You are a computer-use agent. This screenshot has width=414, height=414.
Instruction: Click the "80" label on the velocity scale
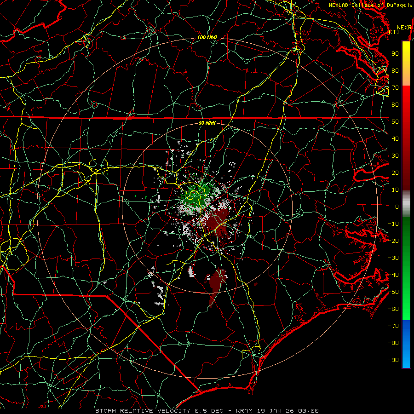395,70
